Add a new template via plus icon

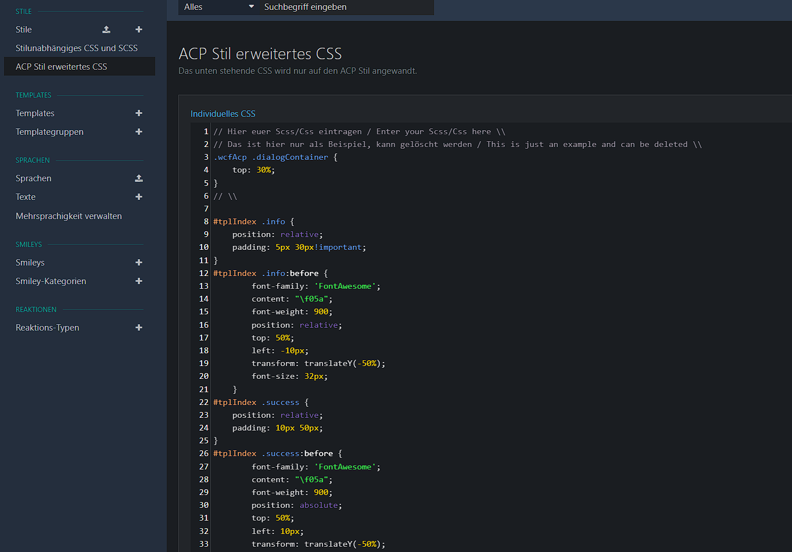139,113
